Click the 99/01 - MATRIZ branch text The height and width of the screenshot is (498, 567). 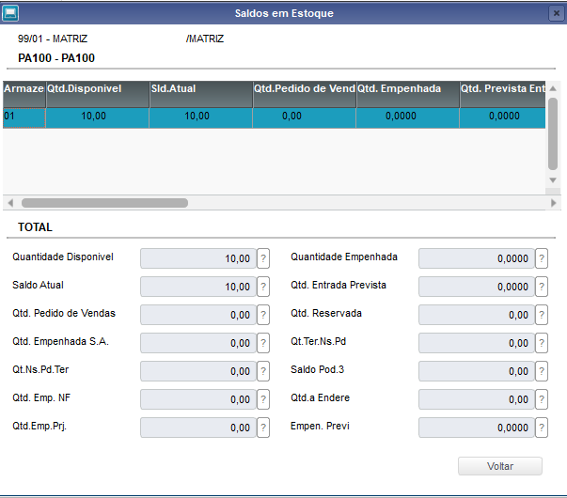click(x=53, y=39)
